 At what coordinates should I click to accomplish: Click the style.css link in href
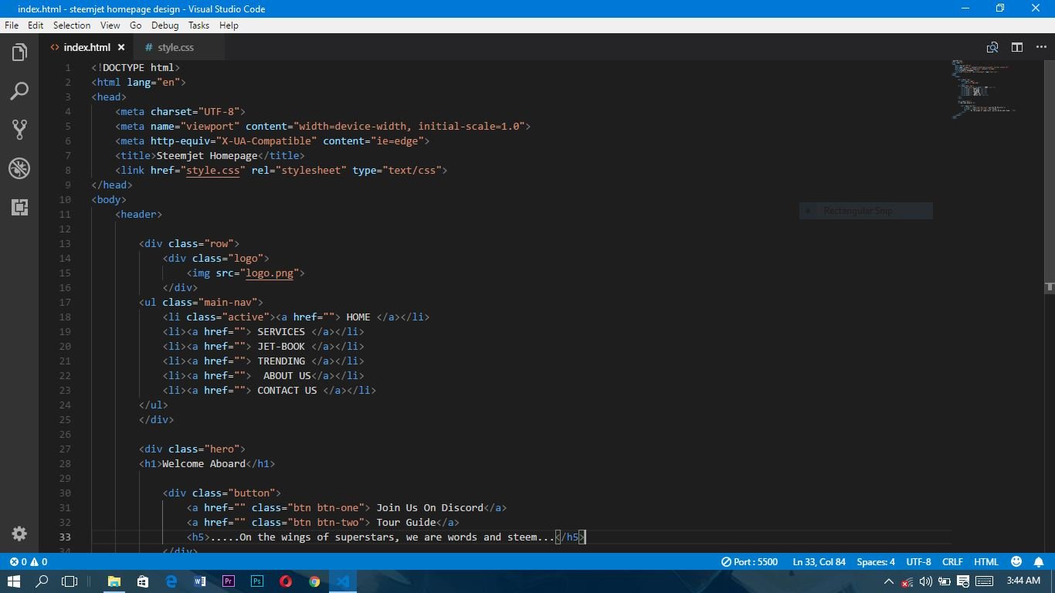[213, 170]
